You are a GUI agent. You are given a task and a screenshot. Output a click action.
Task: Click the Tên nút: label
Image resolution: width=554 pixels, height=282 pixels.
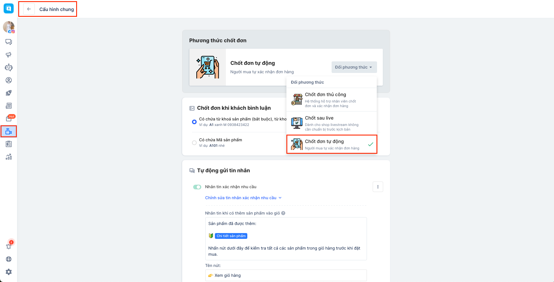pyautogui.click(x=213, y=265)
